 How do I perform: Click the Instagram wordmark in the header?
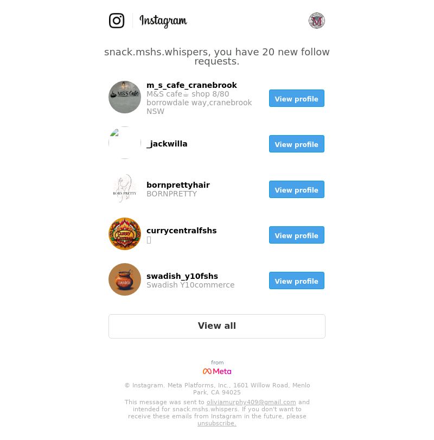pos(163,21)
